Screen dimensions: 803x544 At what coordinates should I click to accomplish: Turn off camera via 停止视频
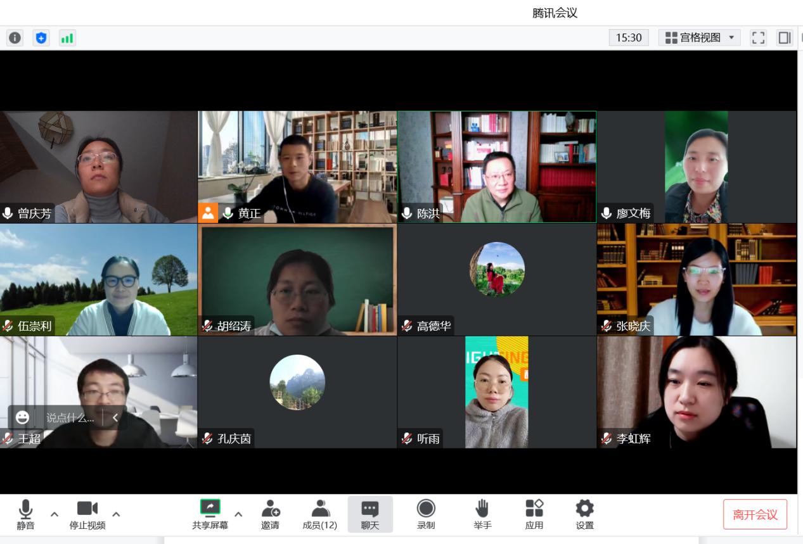(87, 514)
